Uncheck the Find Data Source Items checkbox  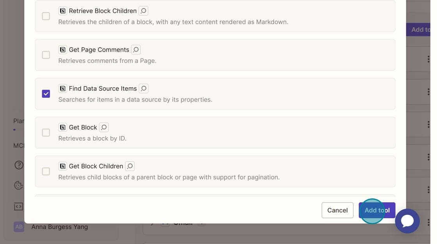46,94
